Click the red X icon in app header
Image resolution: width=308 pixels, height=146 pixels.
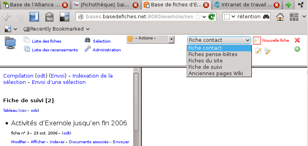(x=297, y=40)
